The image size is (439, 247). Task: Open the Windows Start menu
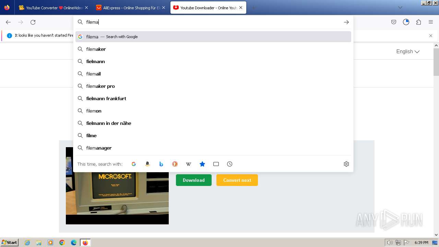[x=10, y=243]
